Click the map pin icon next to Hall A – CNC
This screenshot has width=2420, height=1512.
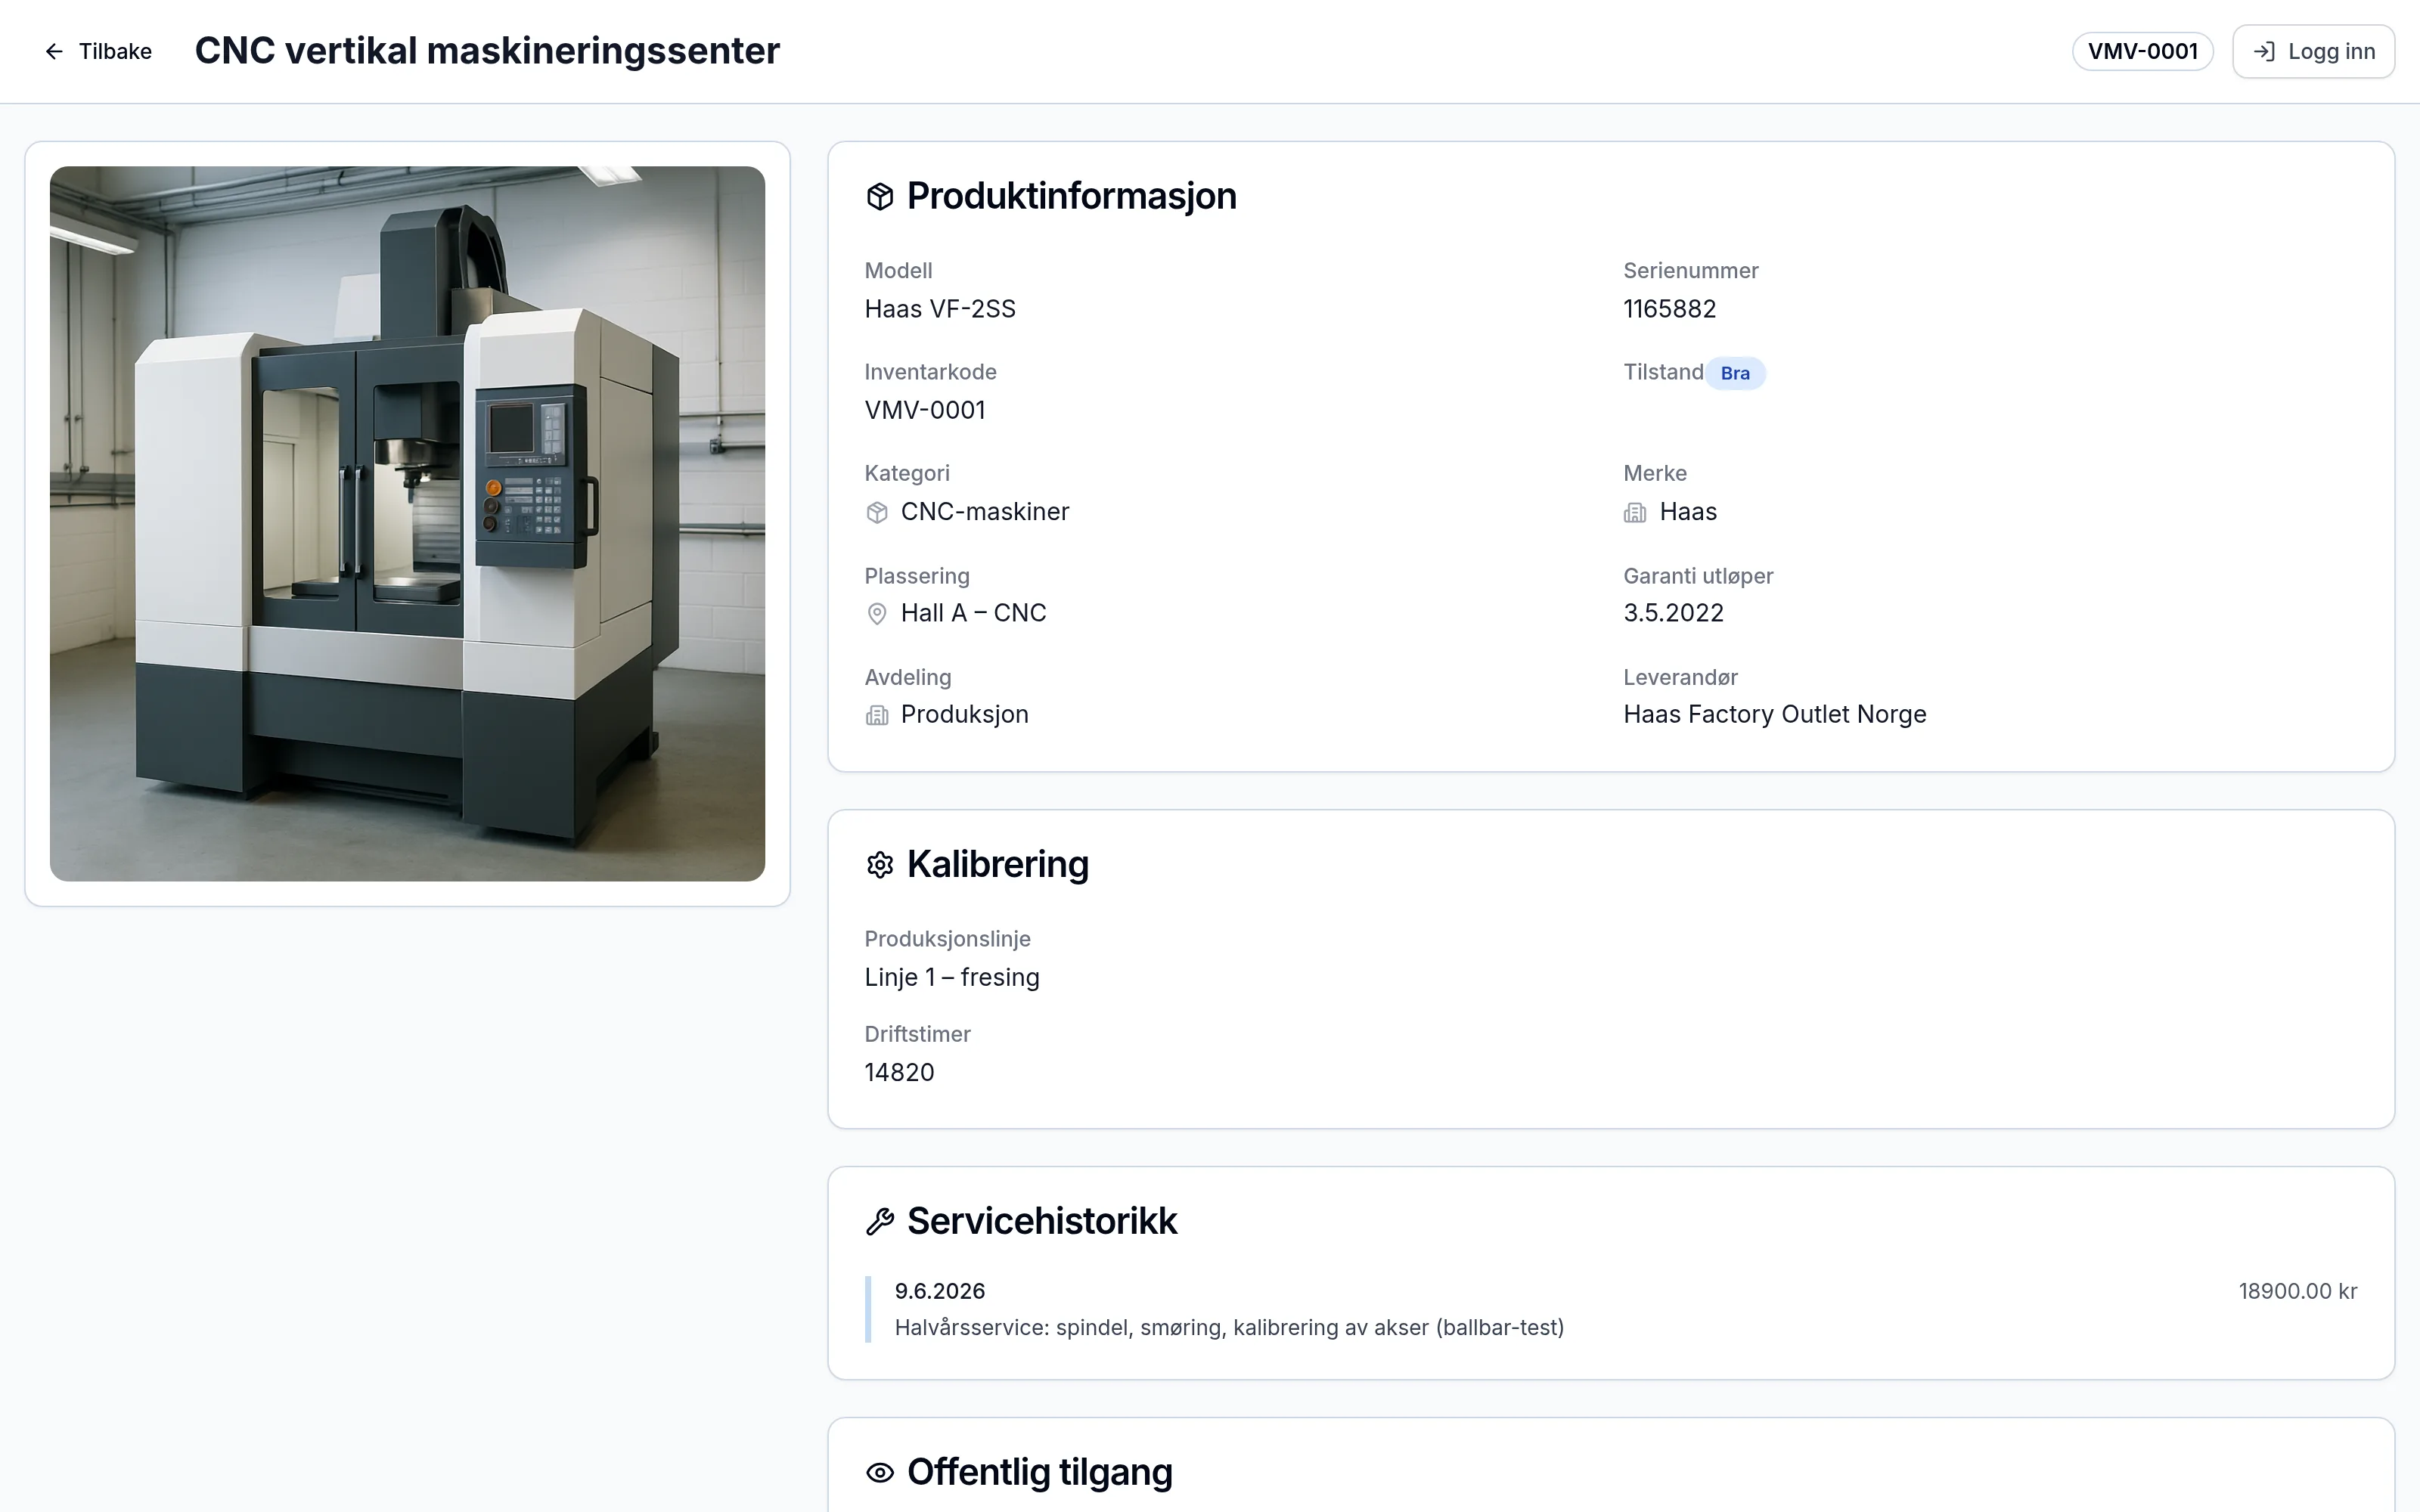877,613
